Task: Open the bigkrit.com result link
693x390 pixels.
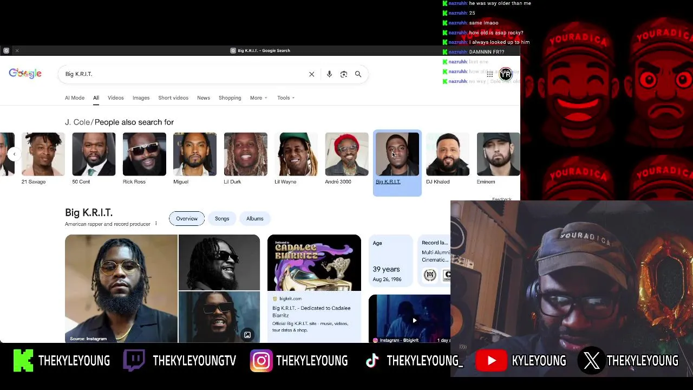Action: (291, 298)
